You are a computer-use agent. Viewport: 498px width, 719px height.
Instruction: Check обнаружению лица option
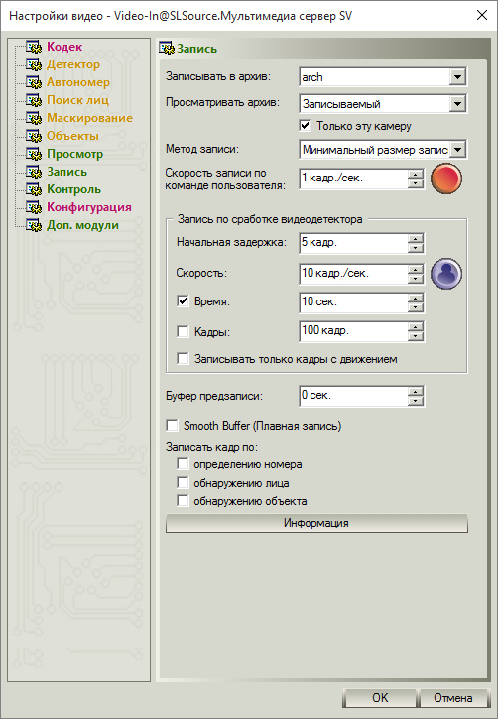point(183,482)
